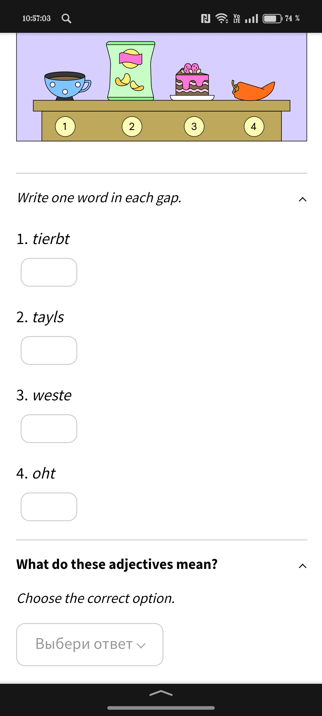Screen dimensions: 322x716
Task: Tap the pink cake slice picture
Action: tap(192, 82)
